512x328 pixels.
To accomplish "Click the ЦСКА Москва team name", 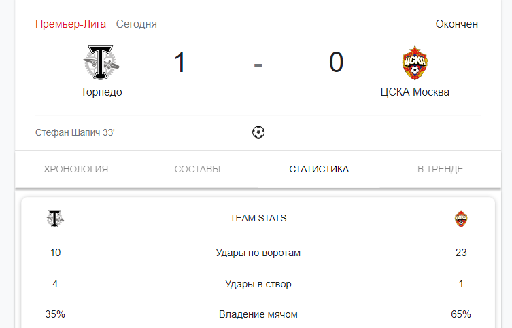I will point(415,92).
